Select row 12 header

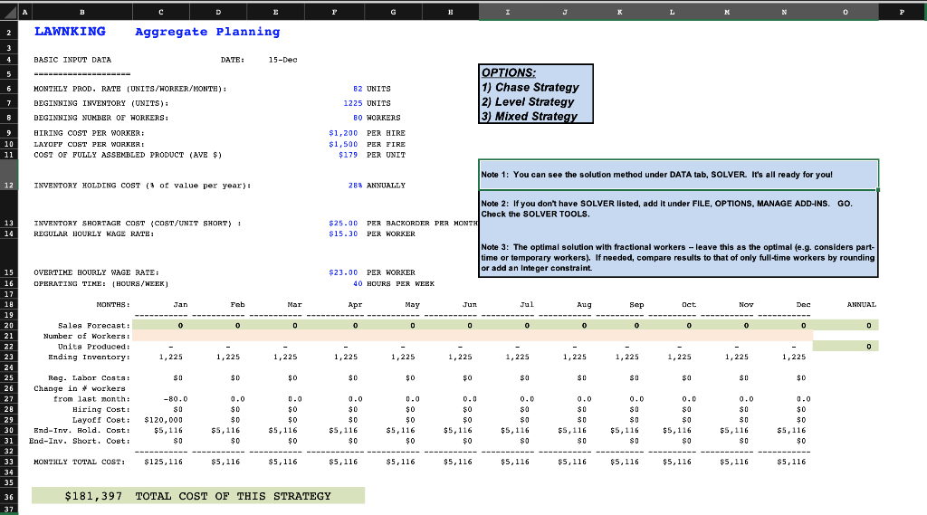[9, 175]
